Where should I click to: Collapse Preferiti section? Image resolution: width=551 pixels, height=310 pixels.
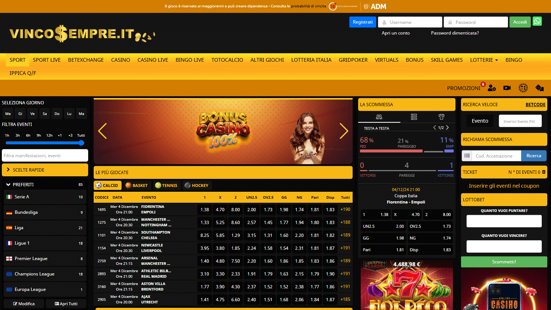[45, 184]
